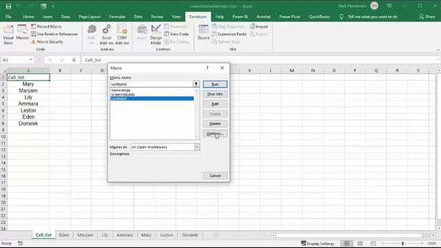Click Edit in the Macro dialog

215,104
